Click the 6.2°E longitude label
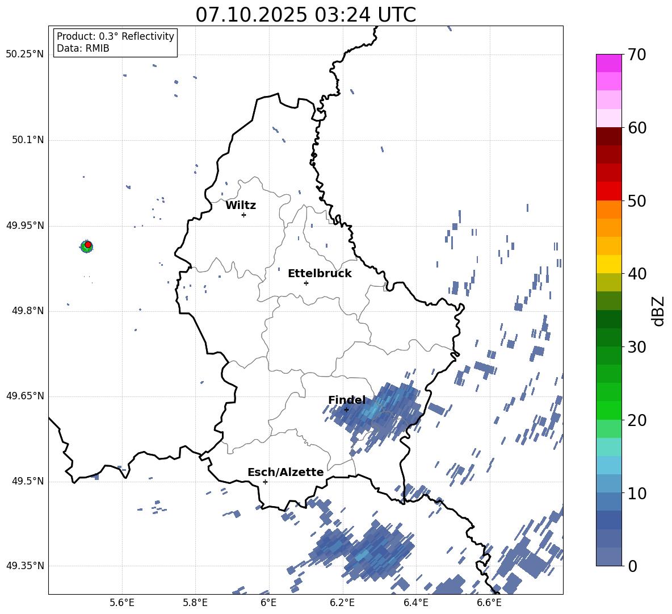 (x=342, y=603)
